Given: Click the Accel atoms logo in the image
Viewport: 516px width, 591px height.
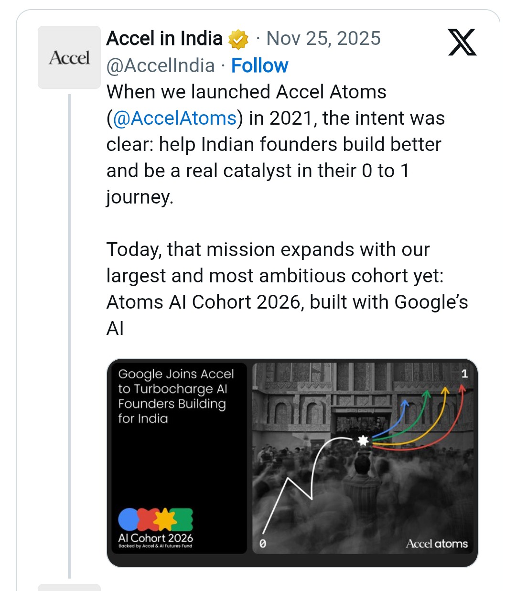Looking at the screenshot, I should [x=437, y=544].
